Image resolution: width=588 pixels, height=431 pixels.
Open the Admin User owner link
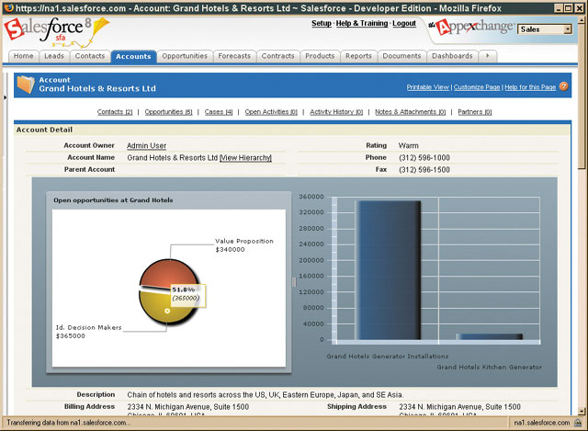tap(147, 145)
